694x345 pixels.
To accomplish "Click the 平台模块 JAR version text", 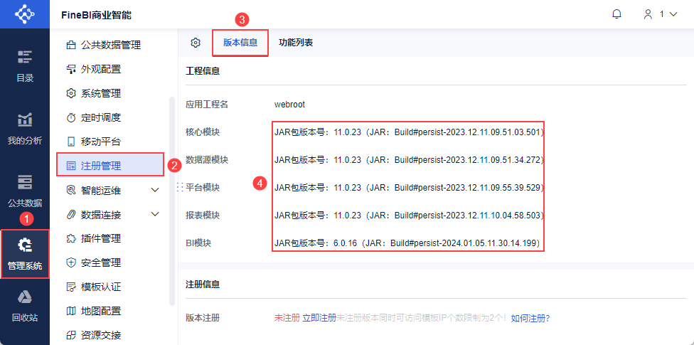I will tap(409, 187).
